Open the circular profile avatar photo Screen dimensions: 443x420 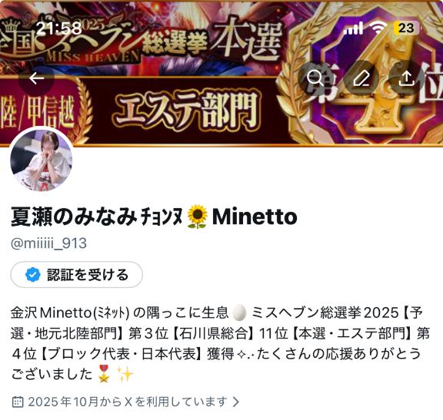pyautogui.click(x=42, y=159)
